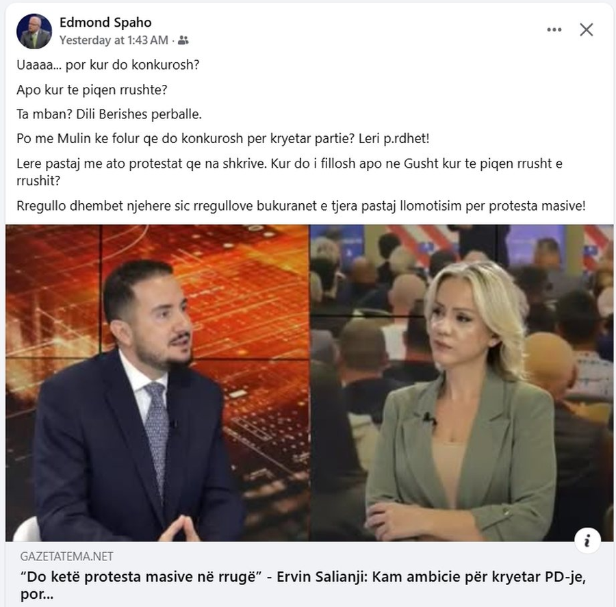The image size is (616, 607).
Task: Click the line 'Apo kur te piqen rrushte?'
Action: point(92,90)
